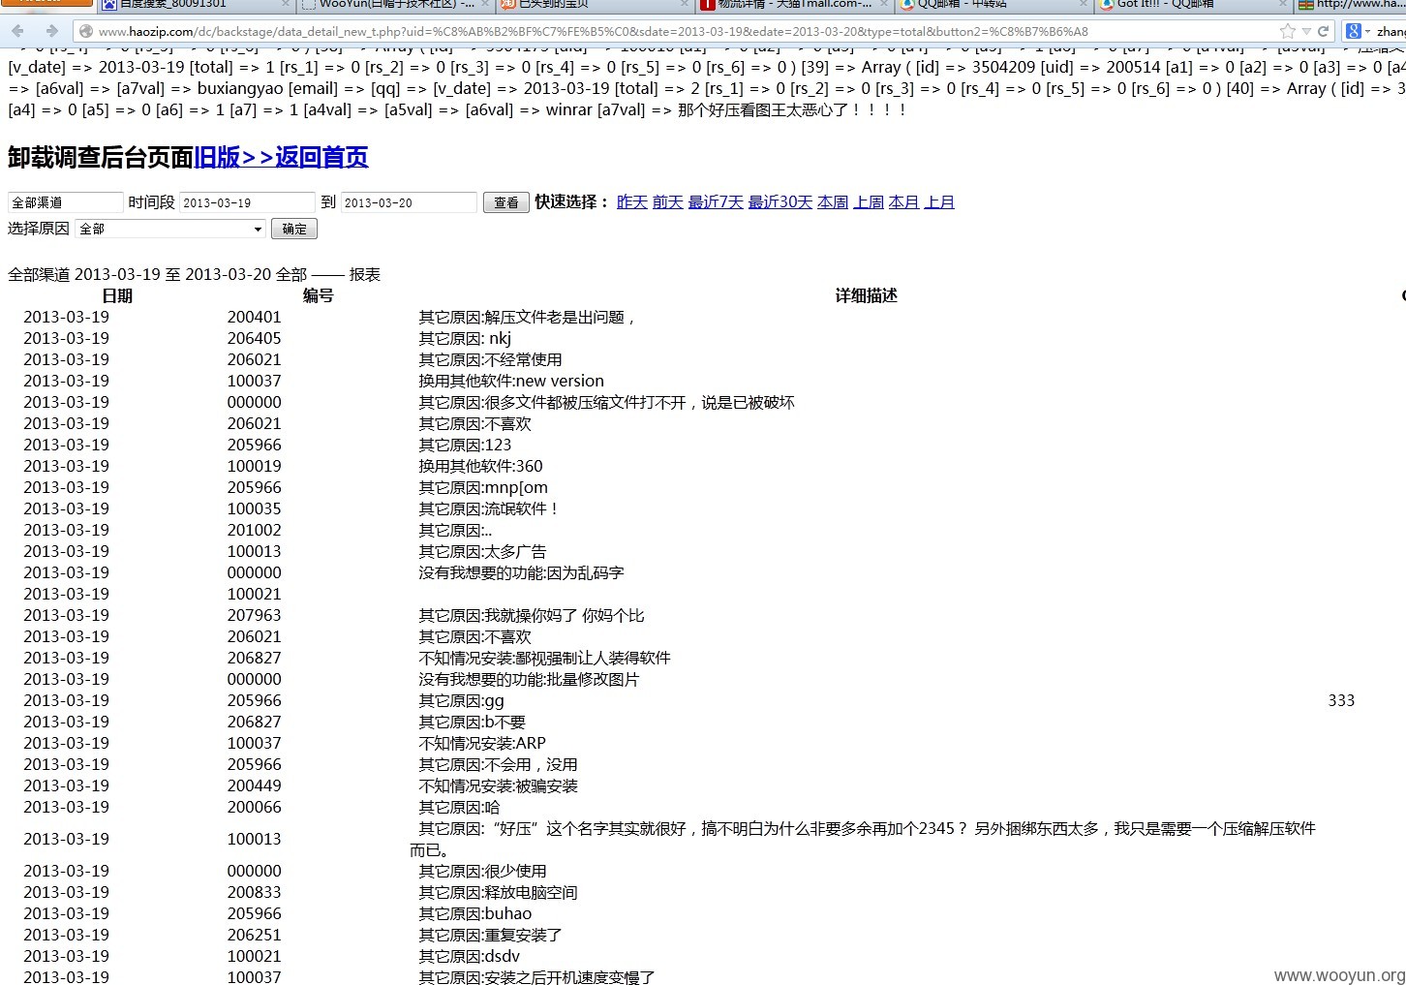Screen dimensions: 1406x985
Task: Reload the page with the refresh icon
Action: [x=1323, y=31]
